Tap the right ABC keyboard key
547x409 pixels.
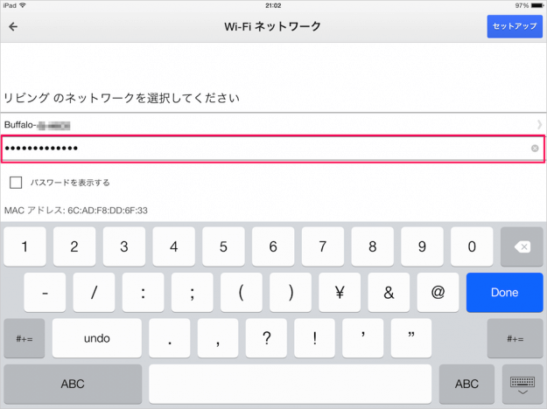pos(466,384)
